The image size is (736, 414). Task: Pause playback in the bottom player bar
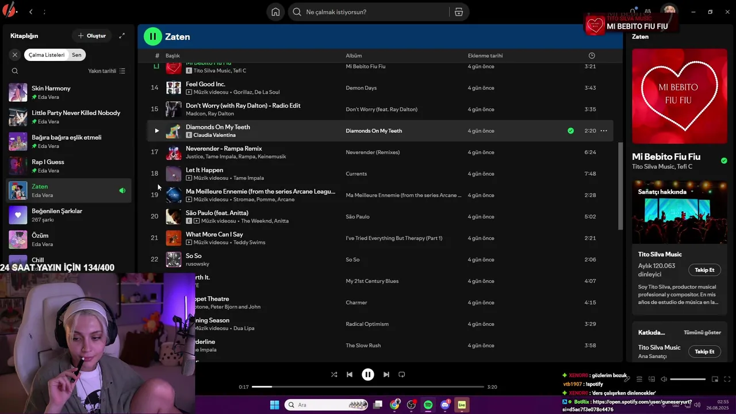click(x=368, y=374)
